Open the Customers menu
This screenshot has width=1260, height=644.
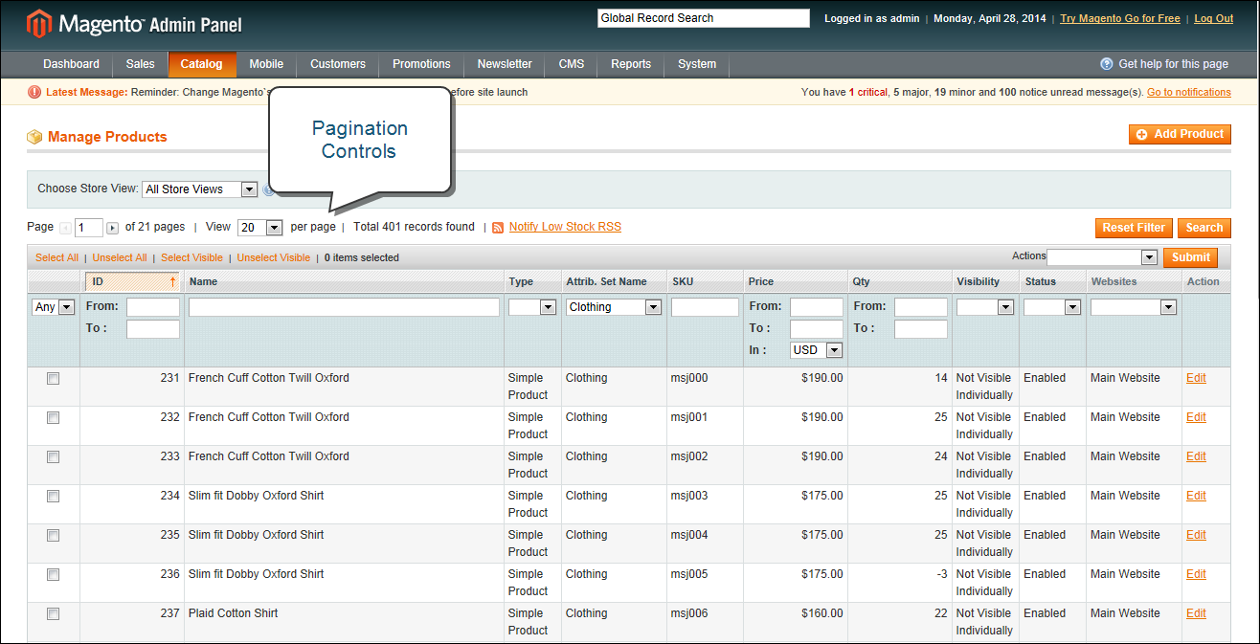point(338,64)
